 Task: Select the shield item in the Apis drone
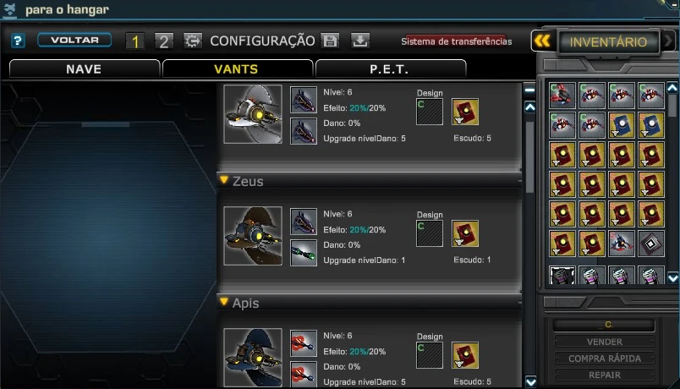pyautogui.click(x=465, y=355)
